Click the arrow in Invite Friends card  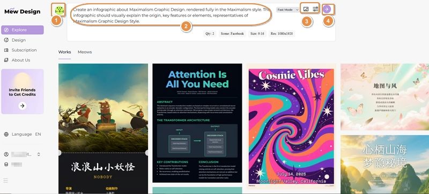(x=23, y=106)
